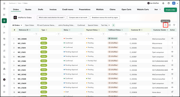Click 'Which orders need attention this week?' prompt
Image resolution: width=180 pixels, height=97 pixels.
click(x=52, y=17)
